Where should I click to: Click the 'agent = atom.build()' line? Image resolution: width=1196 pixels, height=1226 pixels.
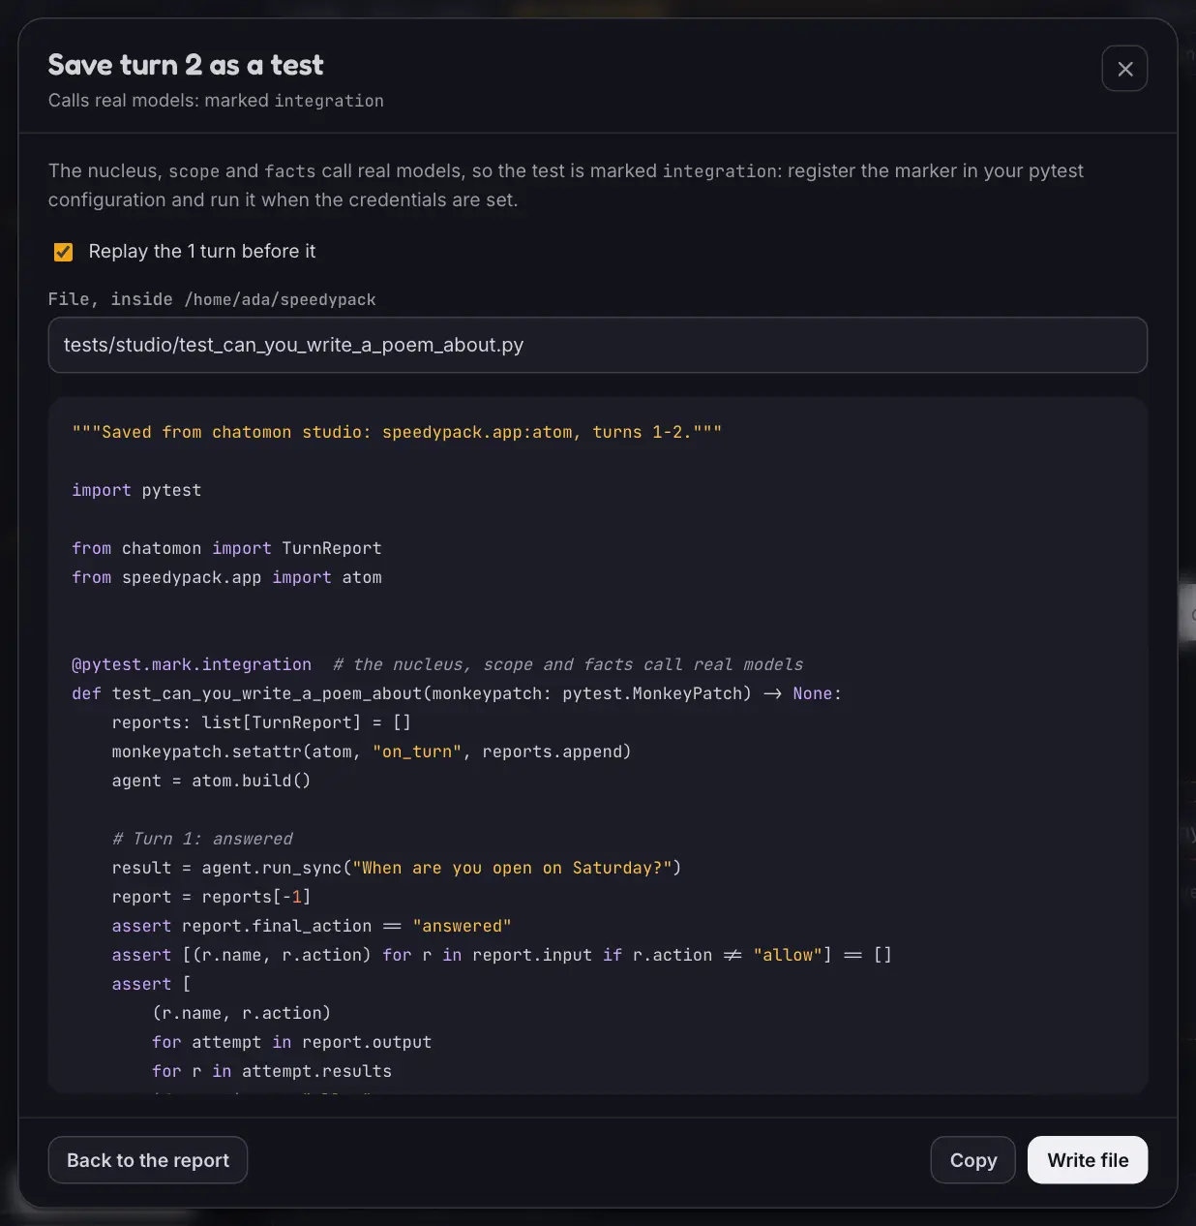[211, 781]
